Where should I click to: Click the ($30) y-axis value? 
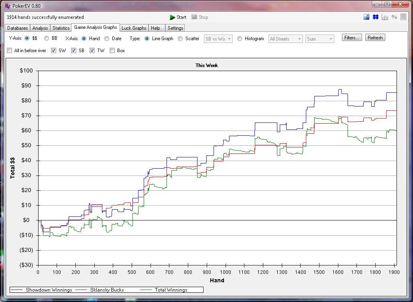pos(26,265)
